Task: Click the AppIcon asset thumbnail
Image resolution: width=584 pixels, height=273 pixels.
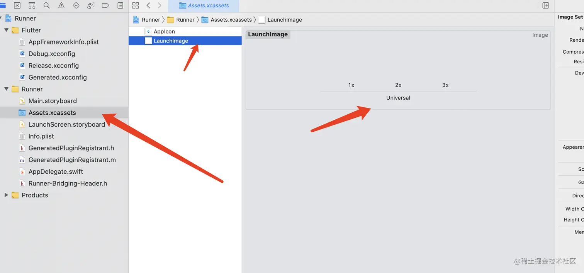Action: [x=148, y=32]
